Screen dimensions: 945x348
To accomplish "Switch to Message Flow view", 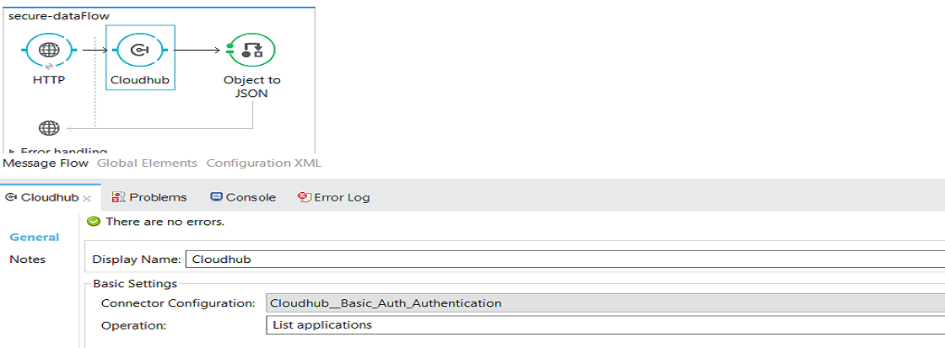I will pos(46,163).
